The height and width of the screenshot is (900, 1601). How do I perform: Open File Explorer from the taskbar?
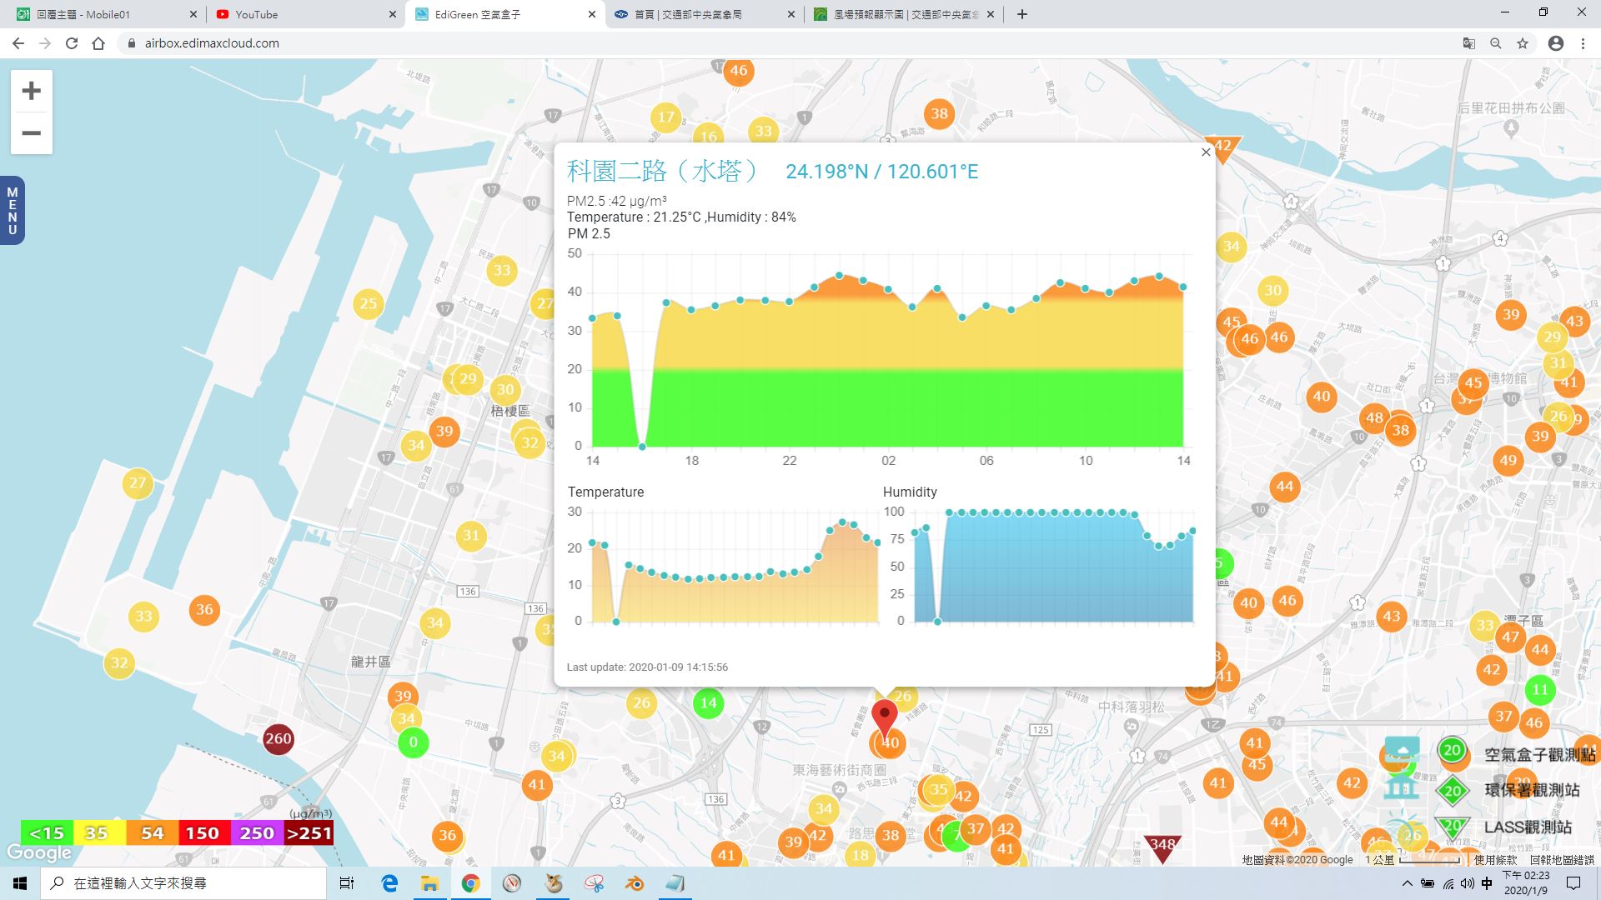[x=429, y=883]
